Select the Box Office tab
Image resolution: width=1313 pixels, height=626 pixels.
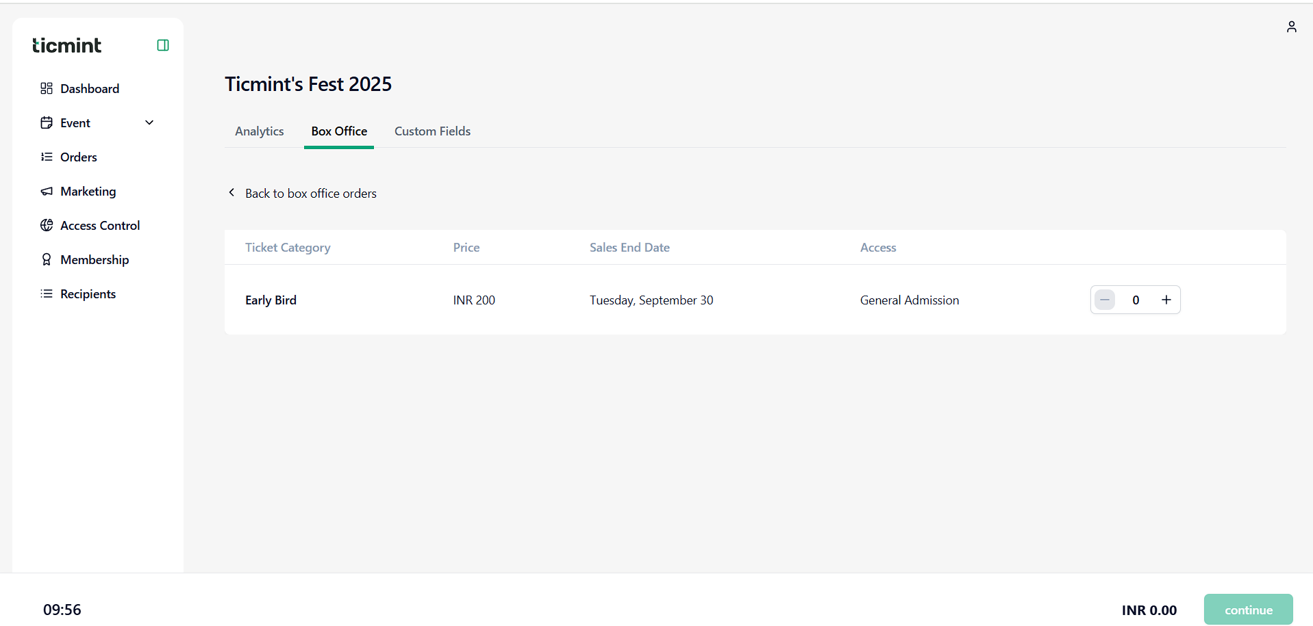(339, 131)
